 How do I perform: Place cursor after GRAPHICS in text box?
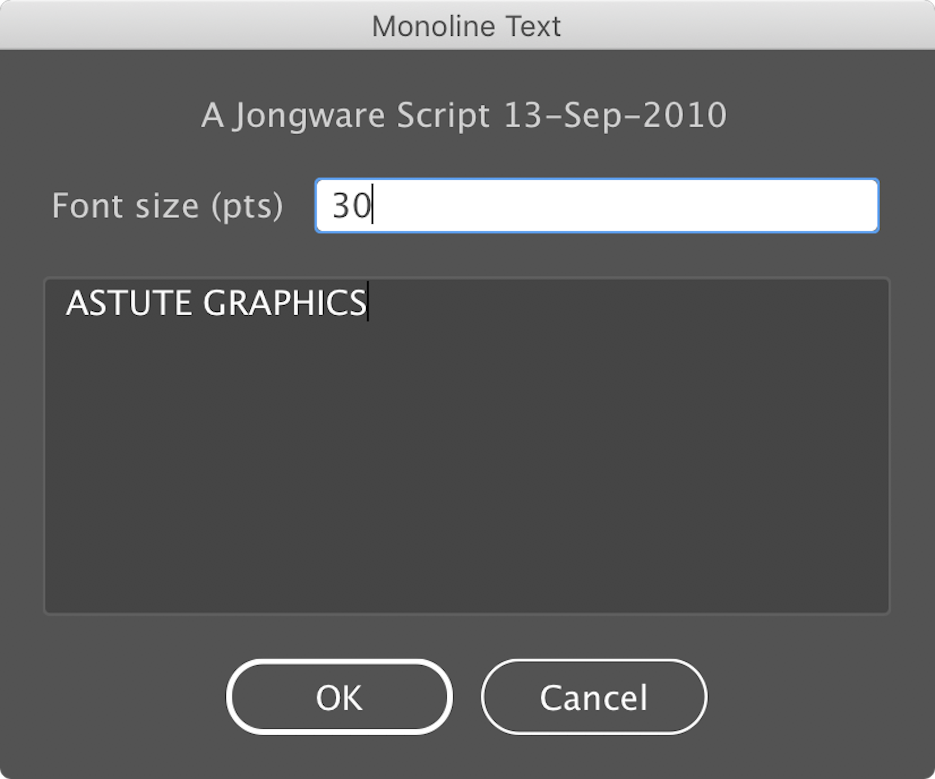pyautogui.click(x=368, y=304)
